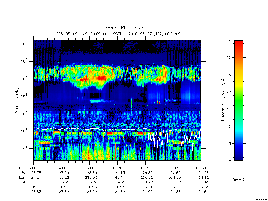268x201 pixels.
Task: Click the Lat value −3.10
Action: 36,182
